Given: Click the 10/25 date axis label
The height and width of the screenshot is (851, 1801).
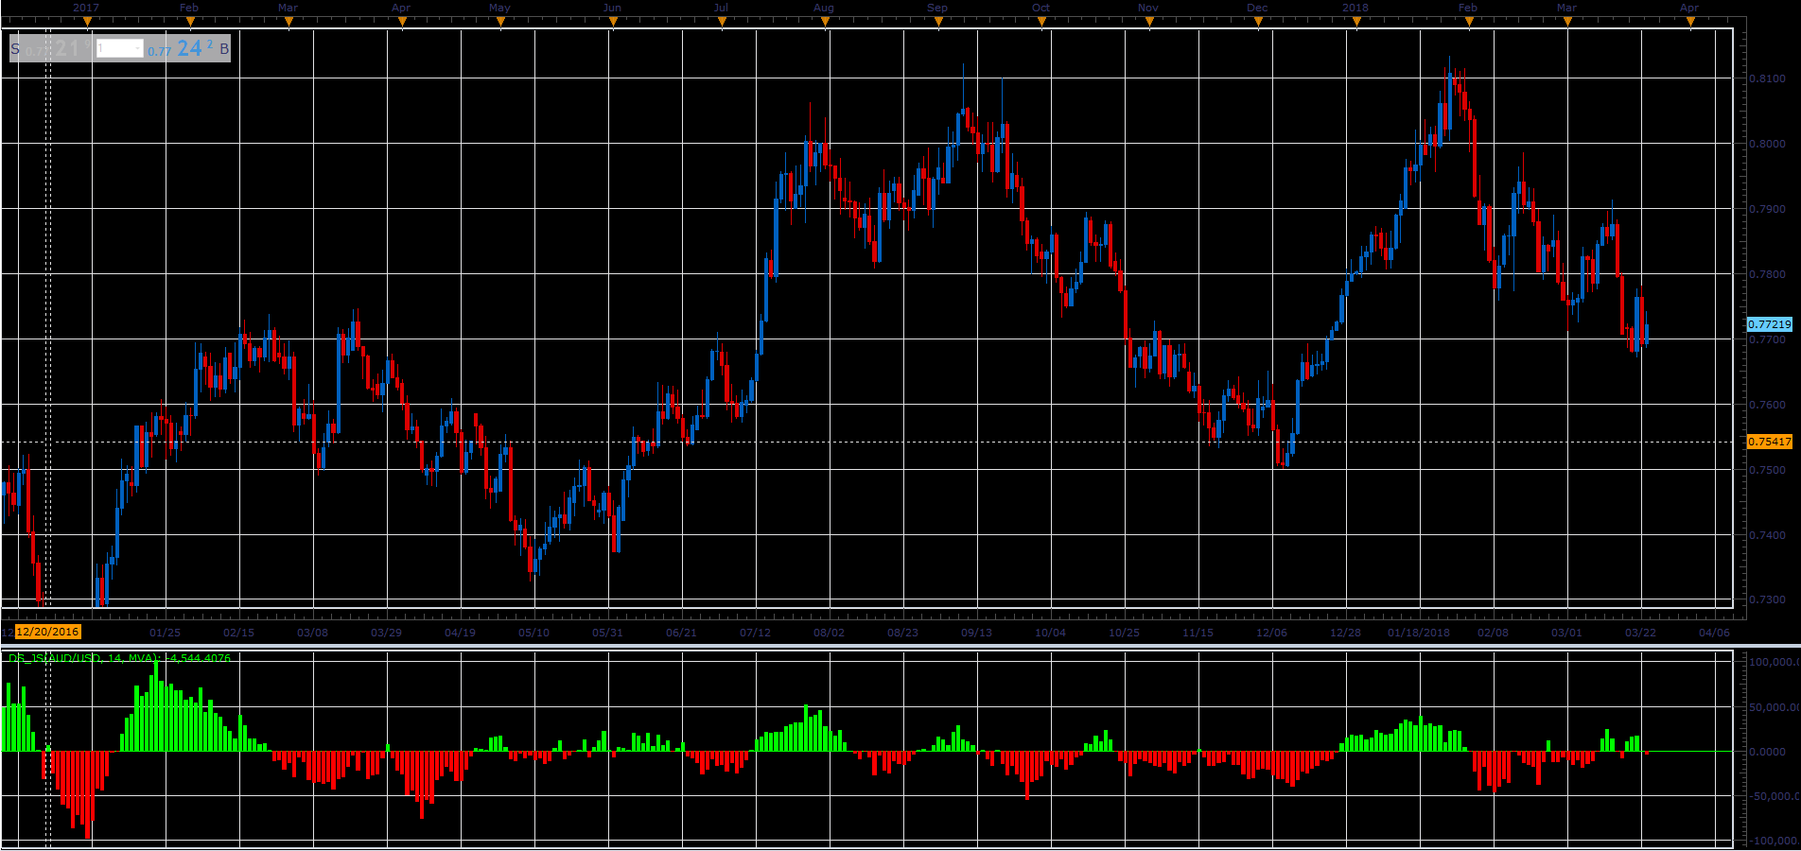Looking at the screenshot, I should [x=1124, y=633].
